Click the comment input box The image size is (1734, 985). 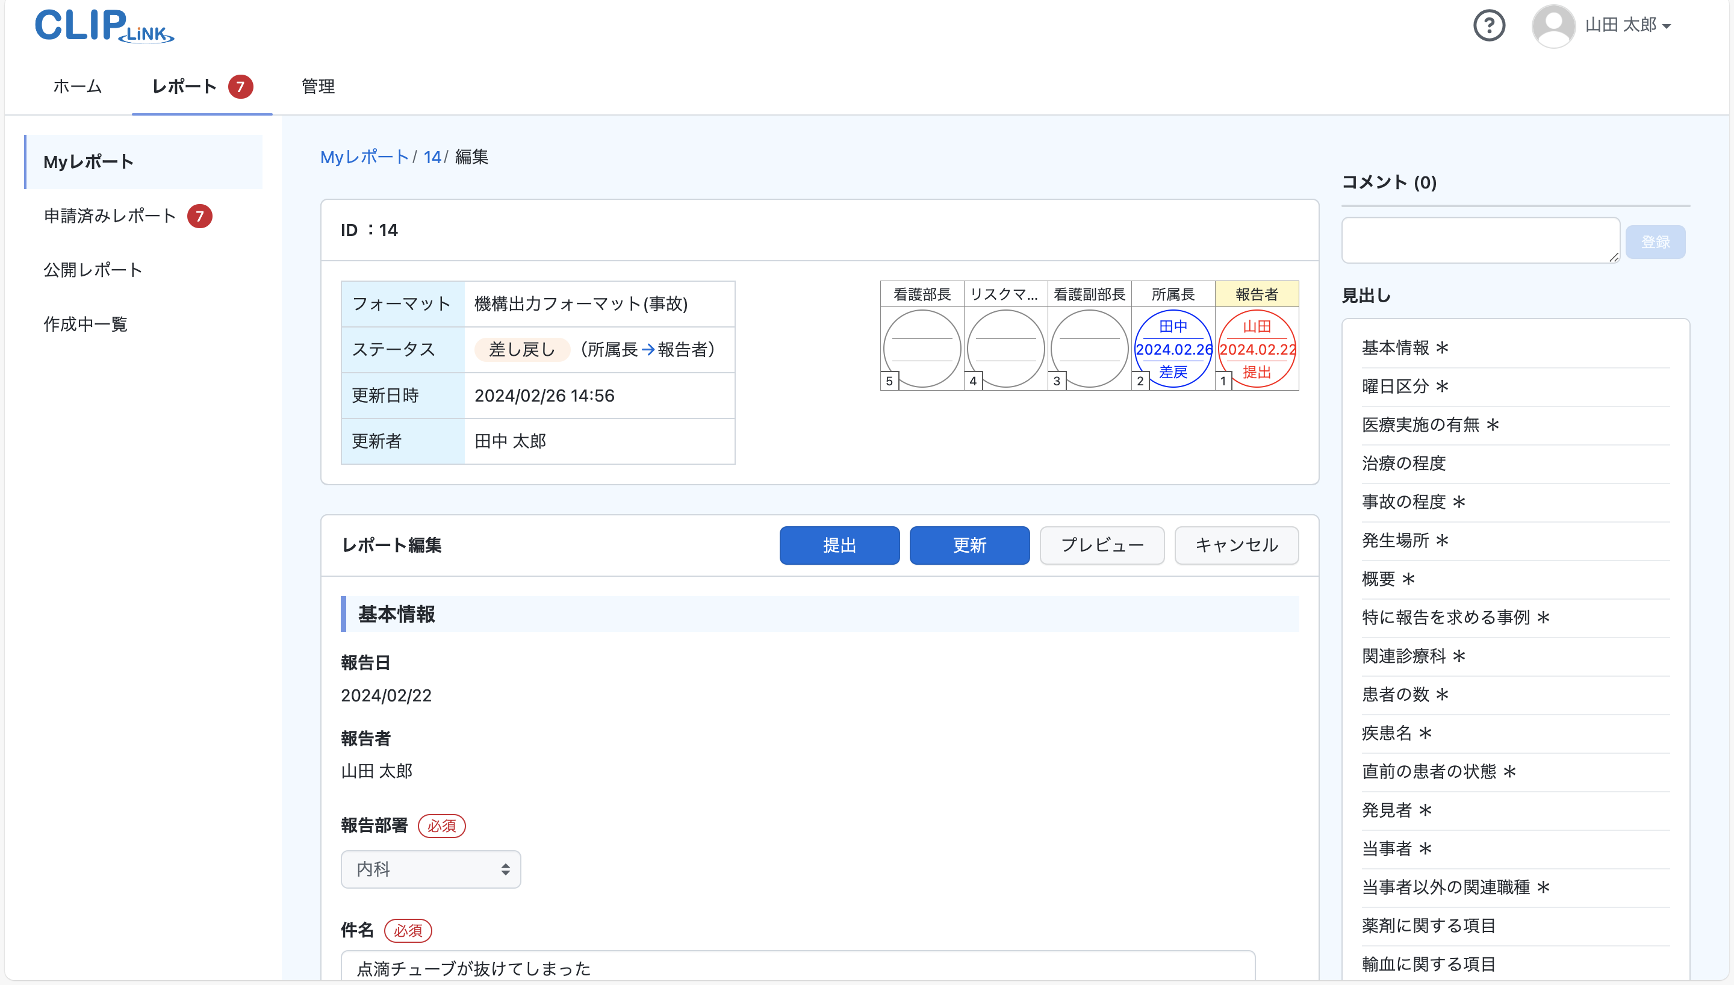click(1480, 240)
